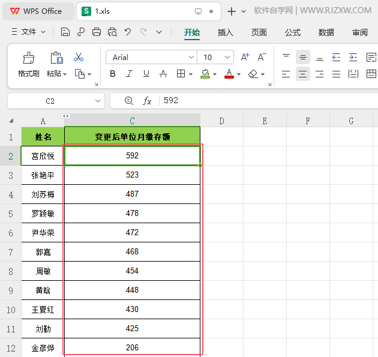Open the font size 10 dropdown

[x=227, y=58]
